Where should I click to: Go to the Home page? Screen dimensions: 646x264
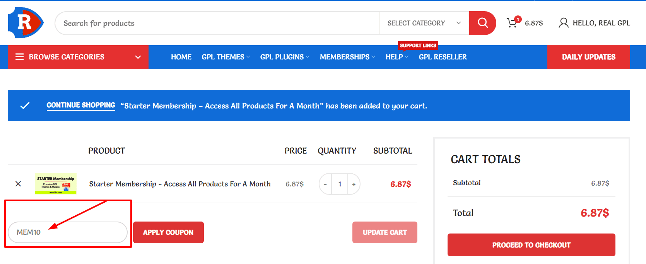pyautogui.click(x=181, y=57)
